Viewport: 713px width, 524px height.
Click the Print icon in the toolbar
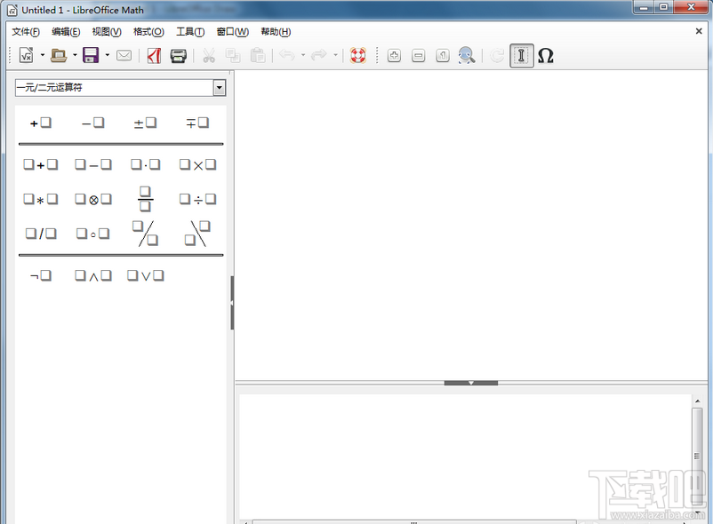(x=179, y=55)
